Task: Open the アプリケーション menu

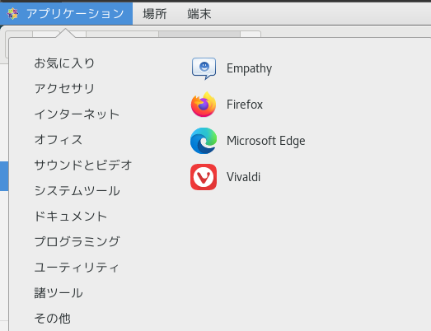Action: coord(66,13)
